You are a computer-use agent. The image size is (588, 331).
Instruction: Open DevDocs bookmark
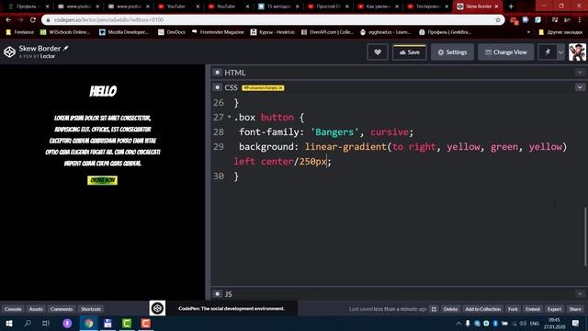(x=172, y=32)
